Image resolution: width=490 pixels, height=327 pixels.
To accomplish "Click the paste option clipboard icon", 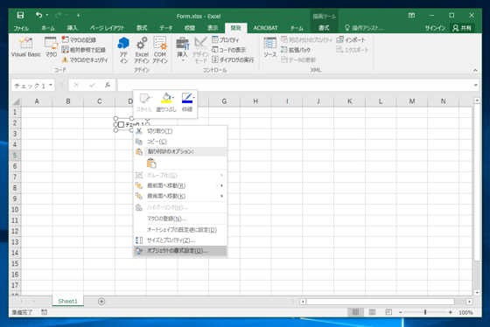I will 151,163.
